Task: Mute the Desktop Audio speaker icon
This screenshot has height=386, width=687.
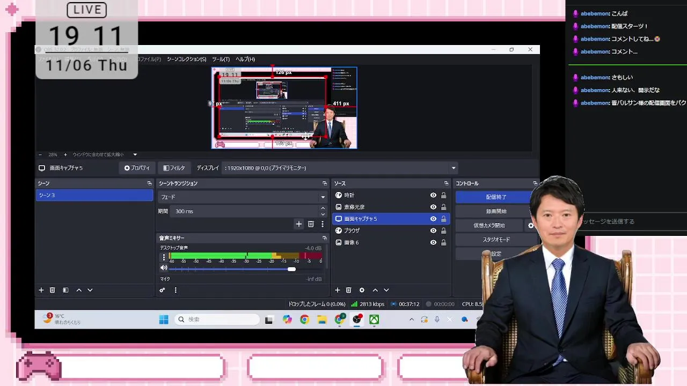Action: [164, 268]
